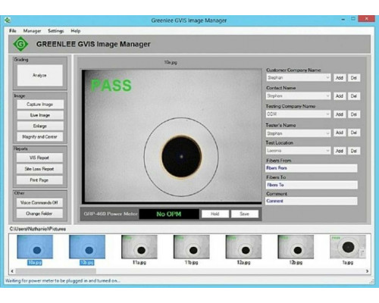Delete the Tester's Name entry
Screen dimensions: 379x303
pyautogui.click(x=354, y=133)
